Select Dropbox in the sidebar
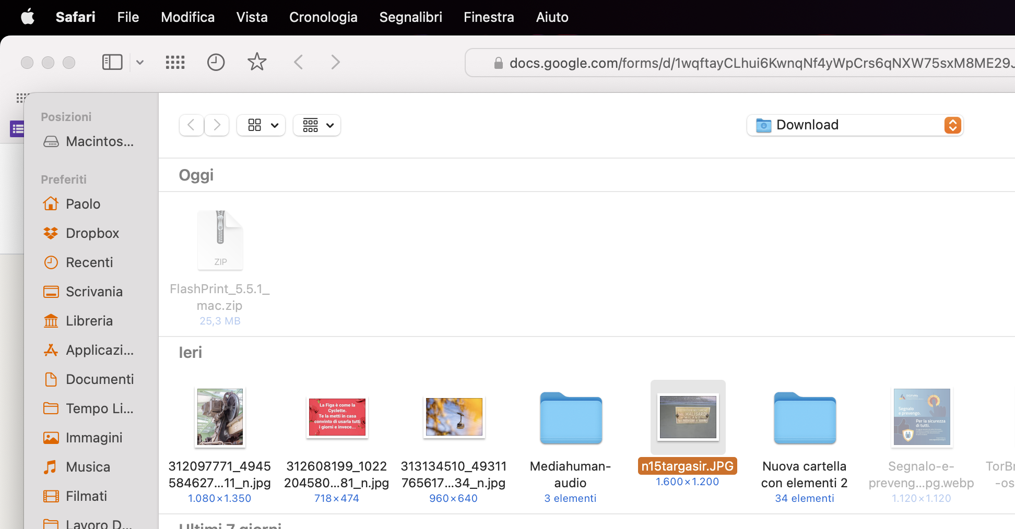Image resolution: width=1015 pixels, height=529 pixels. (81, 233)
